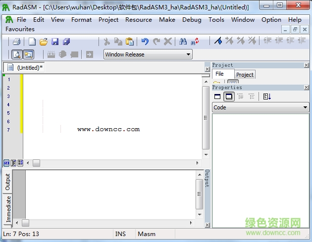
Task: Open the Resource menu
Action: 139,20
